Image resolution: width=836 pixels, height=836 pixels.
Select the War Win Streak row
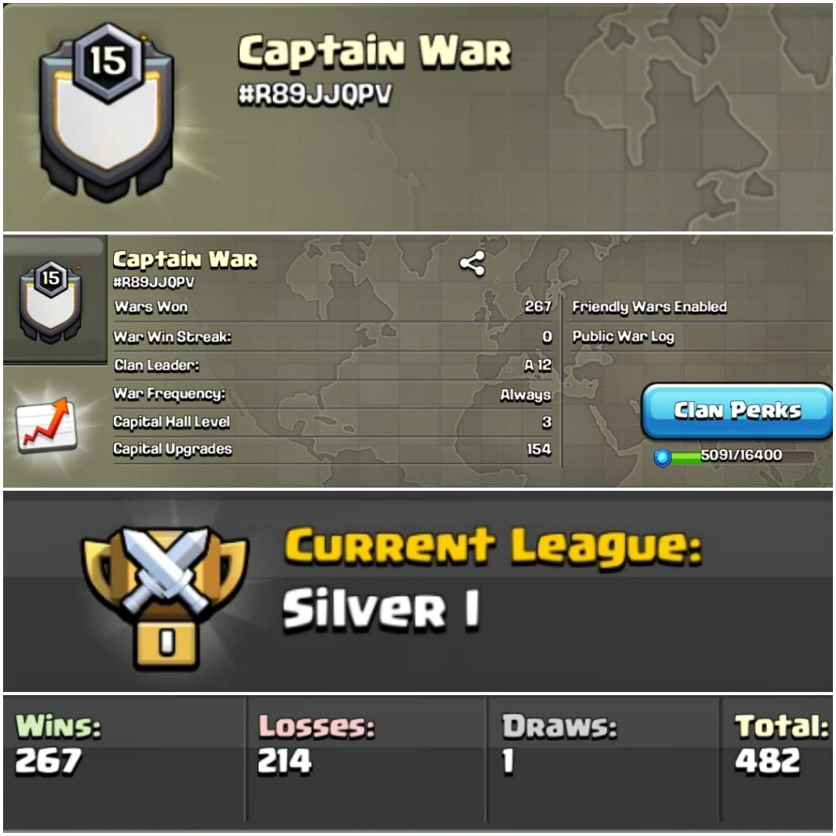pyautogui.click(x=333, y=337)
